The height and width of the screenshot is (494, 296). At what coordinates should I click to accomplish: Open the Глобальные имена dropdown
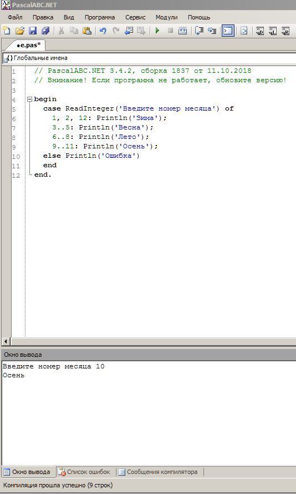(x=149, y=58)
